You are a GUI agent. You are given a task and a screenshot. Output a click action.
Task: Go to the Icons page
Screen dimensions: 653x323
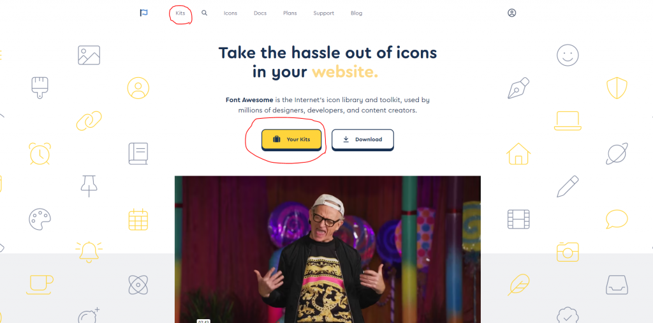point(230,13)
